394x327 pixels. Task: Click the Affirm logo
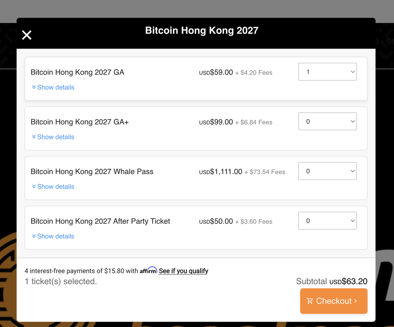pyautogui.click(x=148, y=270)
